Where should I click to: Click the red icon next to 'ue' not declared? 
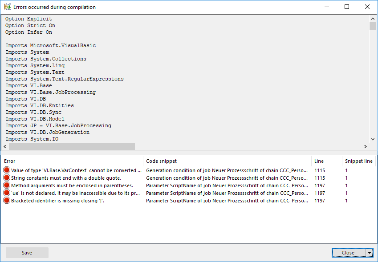[x=7, y=193]
